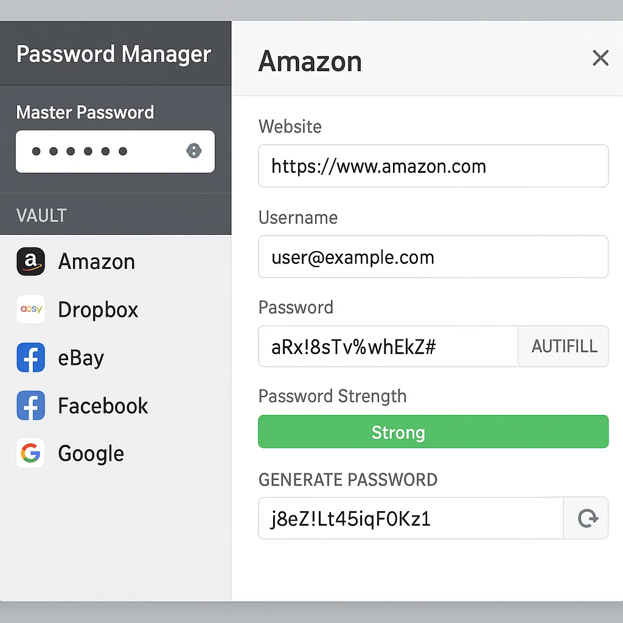Expand the VAULT section
Image resolution: width=623 pixels, height=623 pixels.
coord(41,215)
